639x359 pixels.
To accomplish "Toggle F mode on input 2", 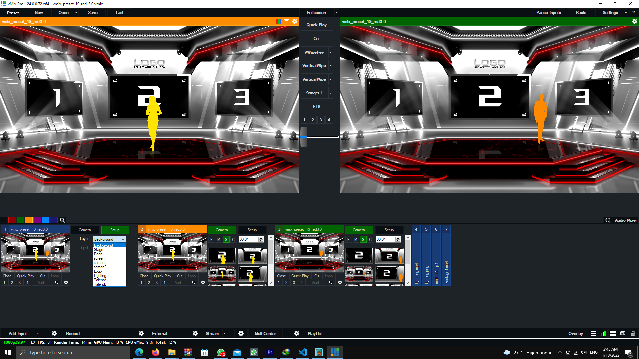I will coord(211,239).
